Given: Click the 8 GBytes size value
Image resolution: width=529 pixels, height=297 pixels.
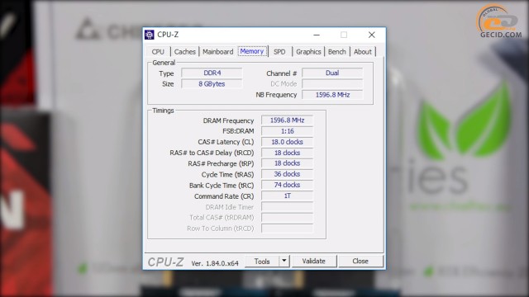Looking at the screenshot, I should (x=212, y=84).
